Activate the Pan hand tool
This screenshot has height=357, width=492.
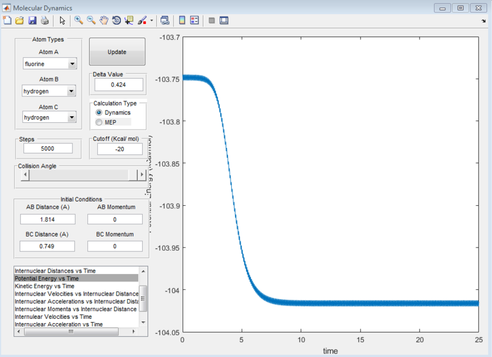tap(104, 20)
